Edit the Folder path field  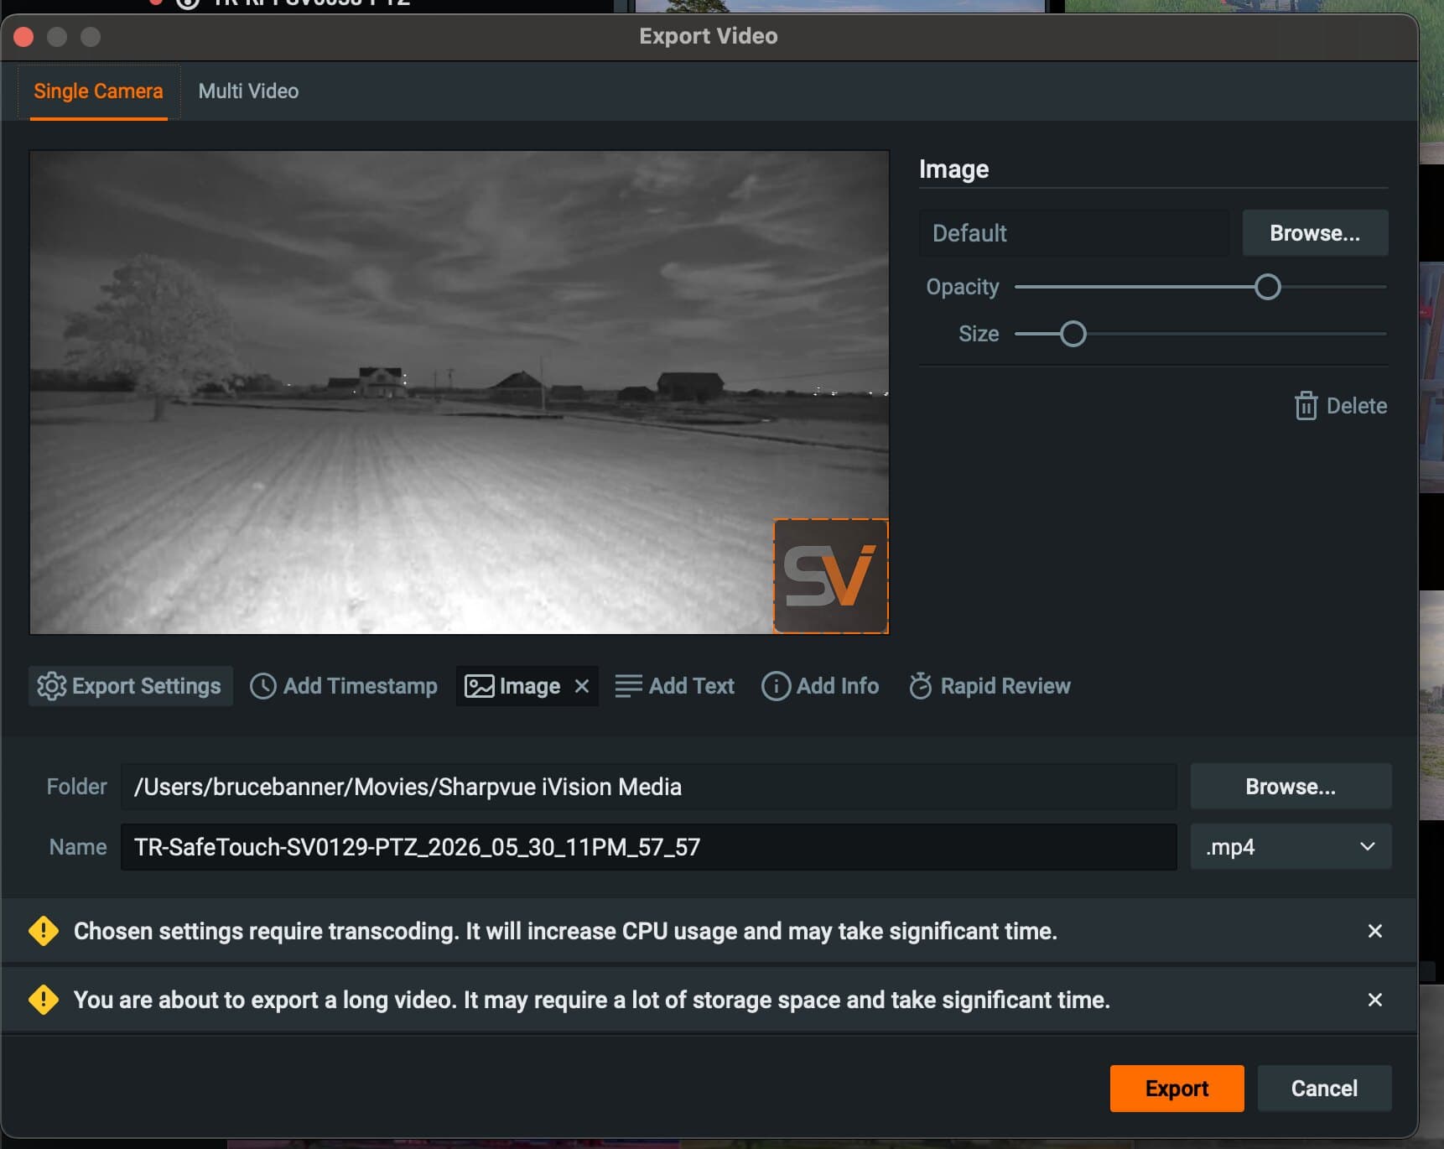648,787
